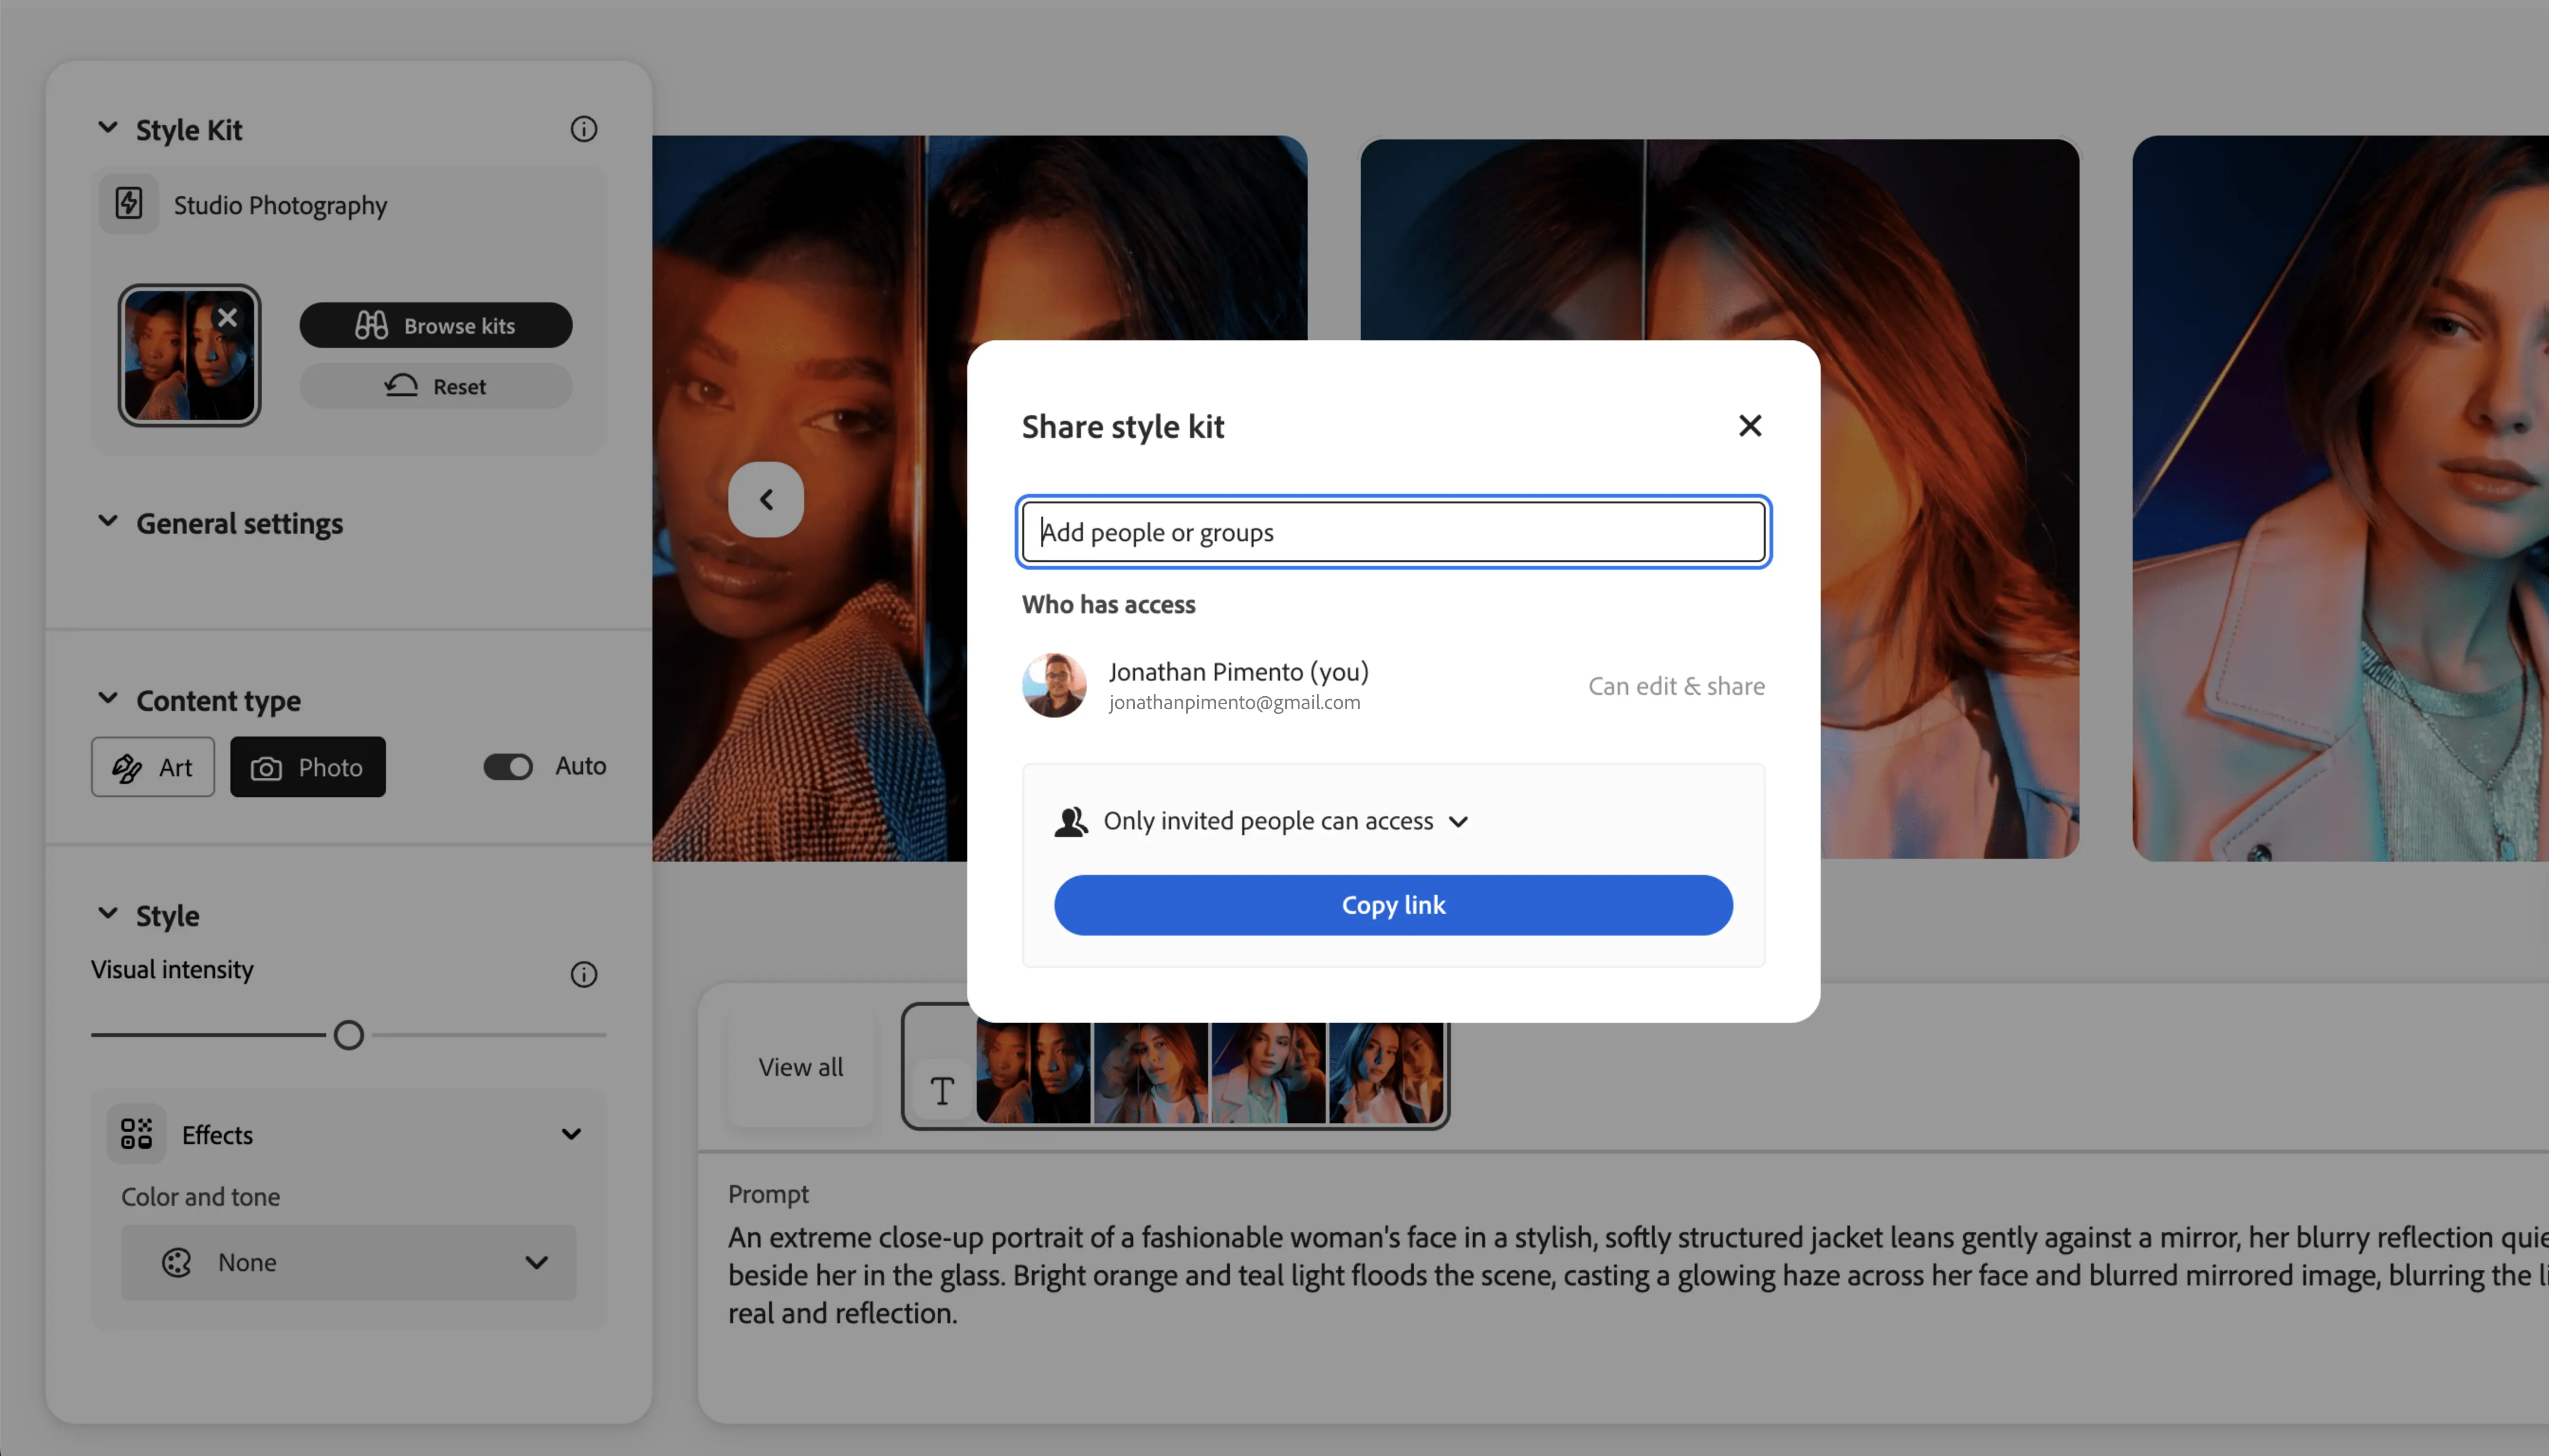This screenshot has width=2549, height=1456.
Task: Expand the None dropdown under Color and tone
Action: coord(537,1262)
